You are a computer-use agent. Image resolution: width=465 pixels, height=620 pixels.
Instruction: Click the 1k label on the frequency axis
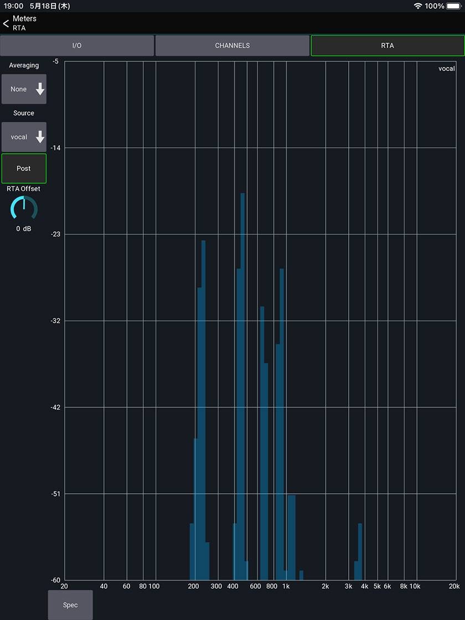(286, 586)
